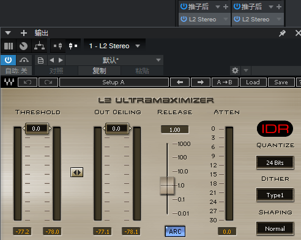Open routing view icon

coord(39,46)
